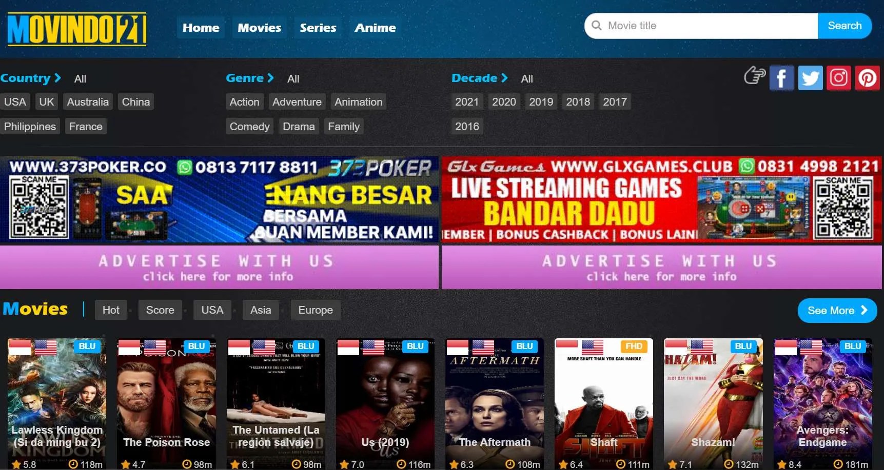Switch to the Hot movies tab
Image resolution: width=884 pixels, height=470 pixels.
pos(111,310)
